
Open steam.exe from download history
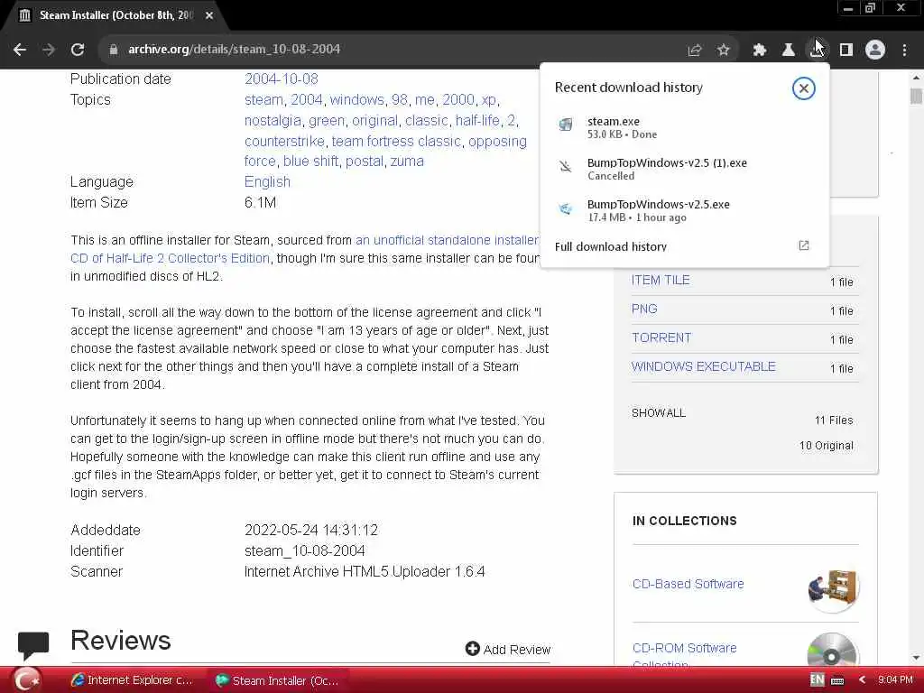pos(685,127)
